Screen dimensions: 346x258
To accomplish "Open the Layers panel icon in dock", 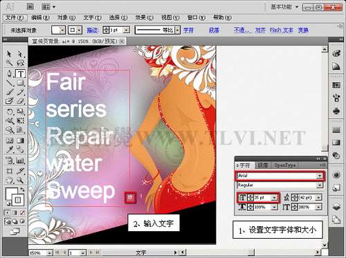I will click(336, 207).
